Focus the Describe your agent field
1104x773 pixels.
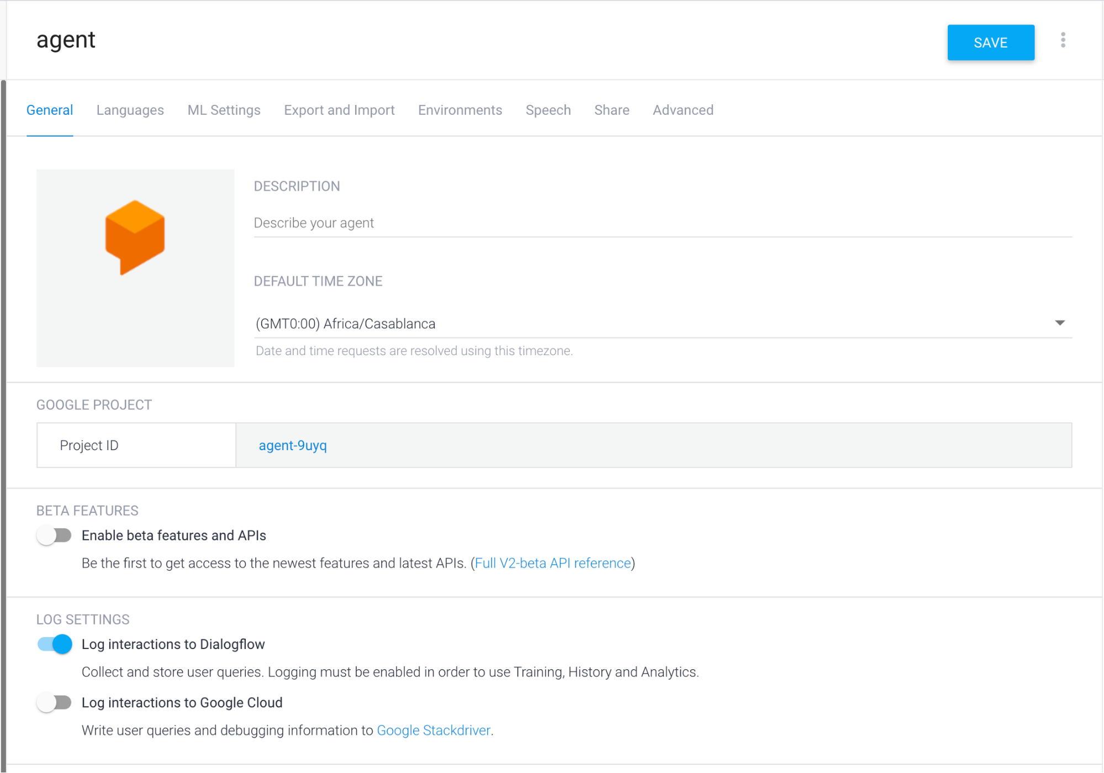tap(663, 223)
